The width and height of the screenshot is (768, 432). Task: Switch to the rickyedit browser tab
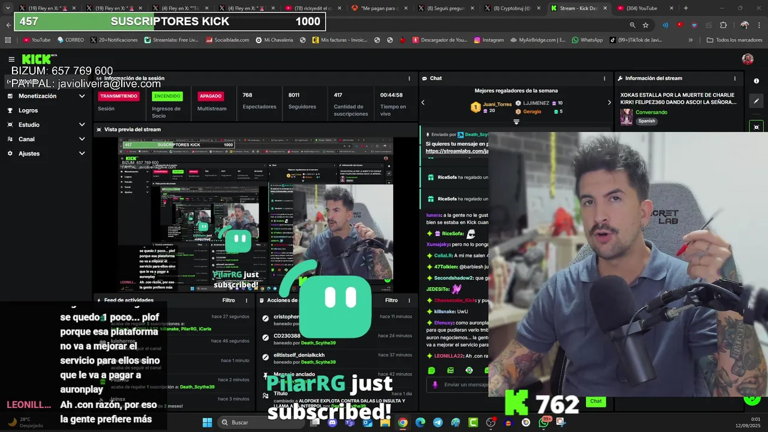pos(312,8)
